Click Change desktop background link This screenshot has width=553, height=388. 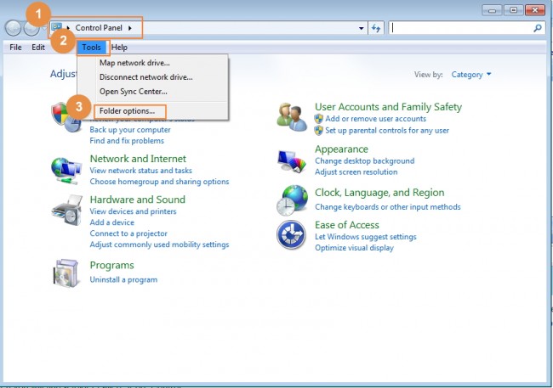click(365, 161)
